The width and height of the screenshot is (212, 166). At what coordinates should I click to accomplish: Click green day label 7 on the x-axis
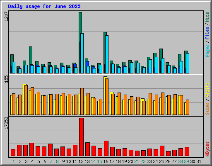click(x=51, y=161)
